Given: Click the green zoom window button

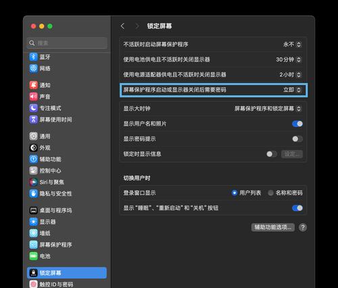Looking at the screenshot, I should click(50, 26).
